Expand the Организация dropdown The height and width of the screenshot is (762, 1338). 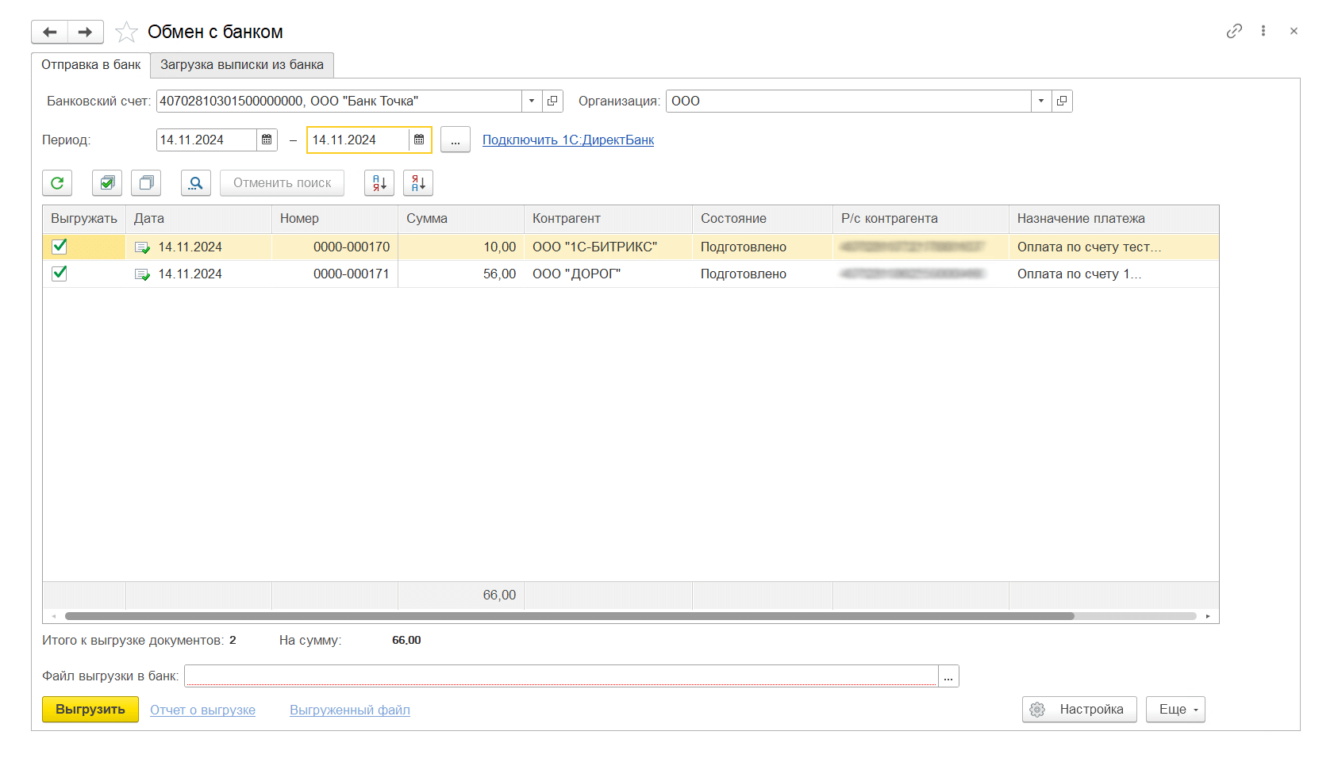pyautogui.click(x=1041, y=101)
